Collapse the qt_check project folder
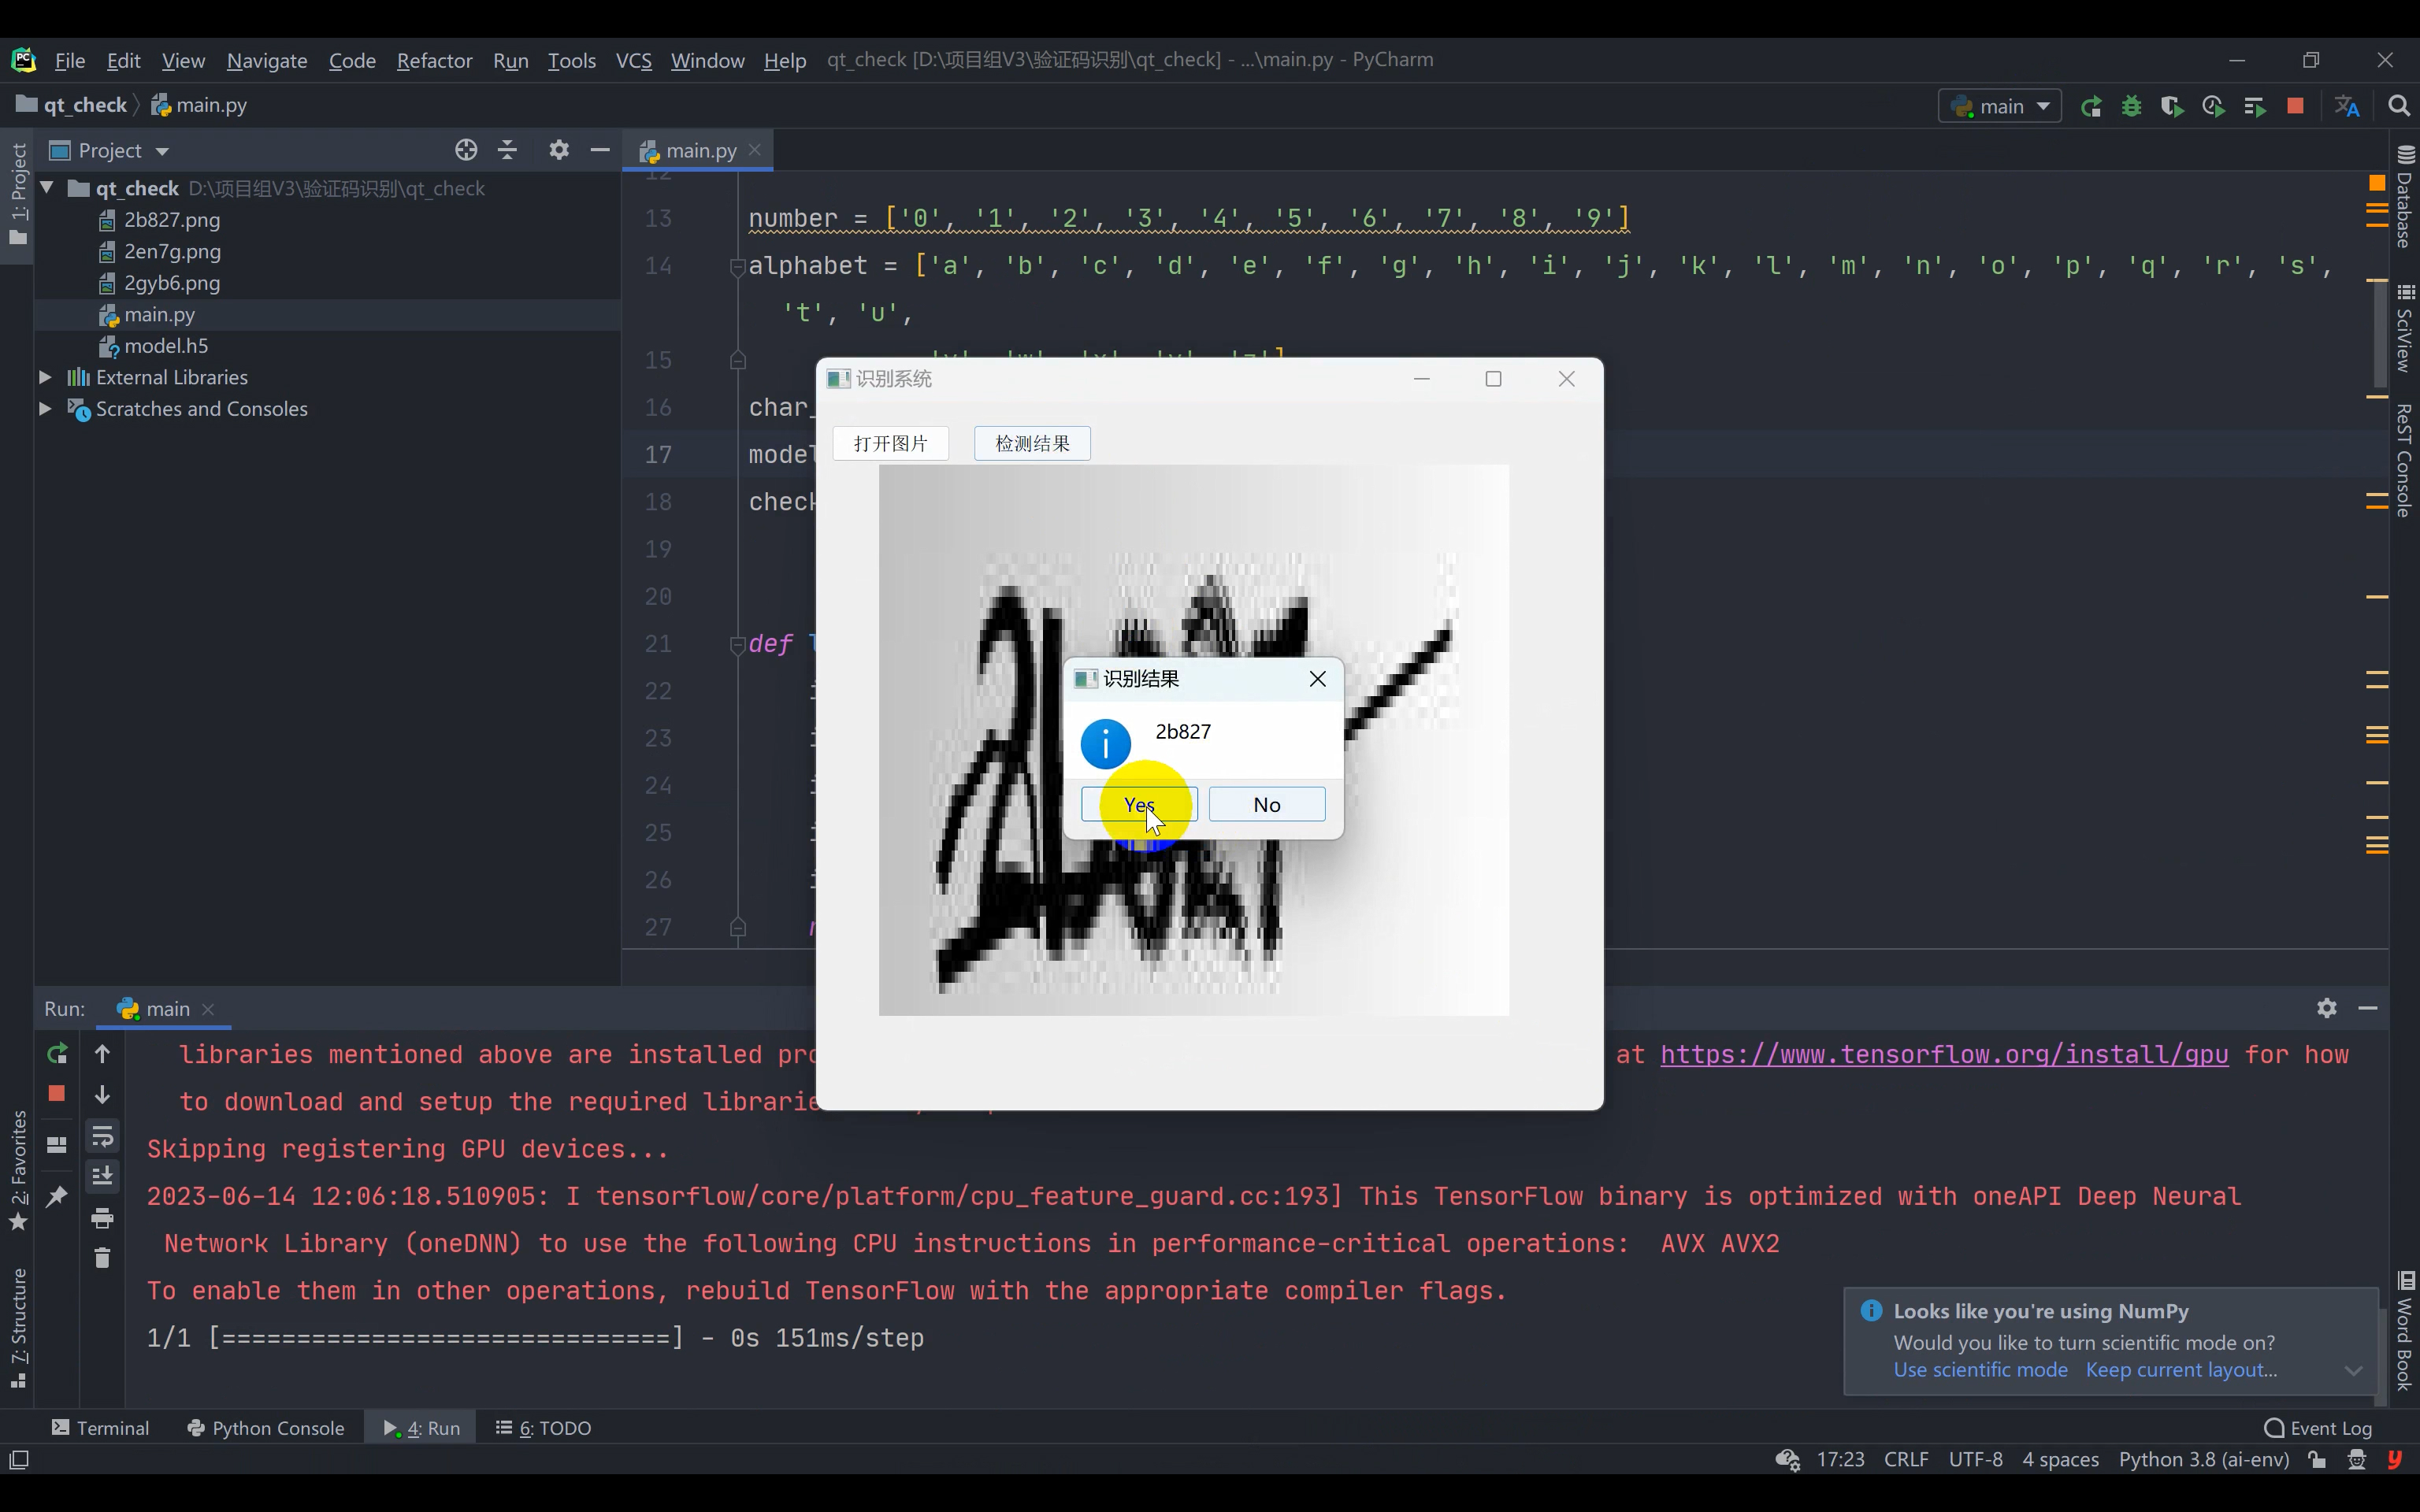Viewport: 2420px width, 1512px height. 47,188
